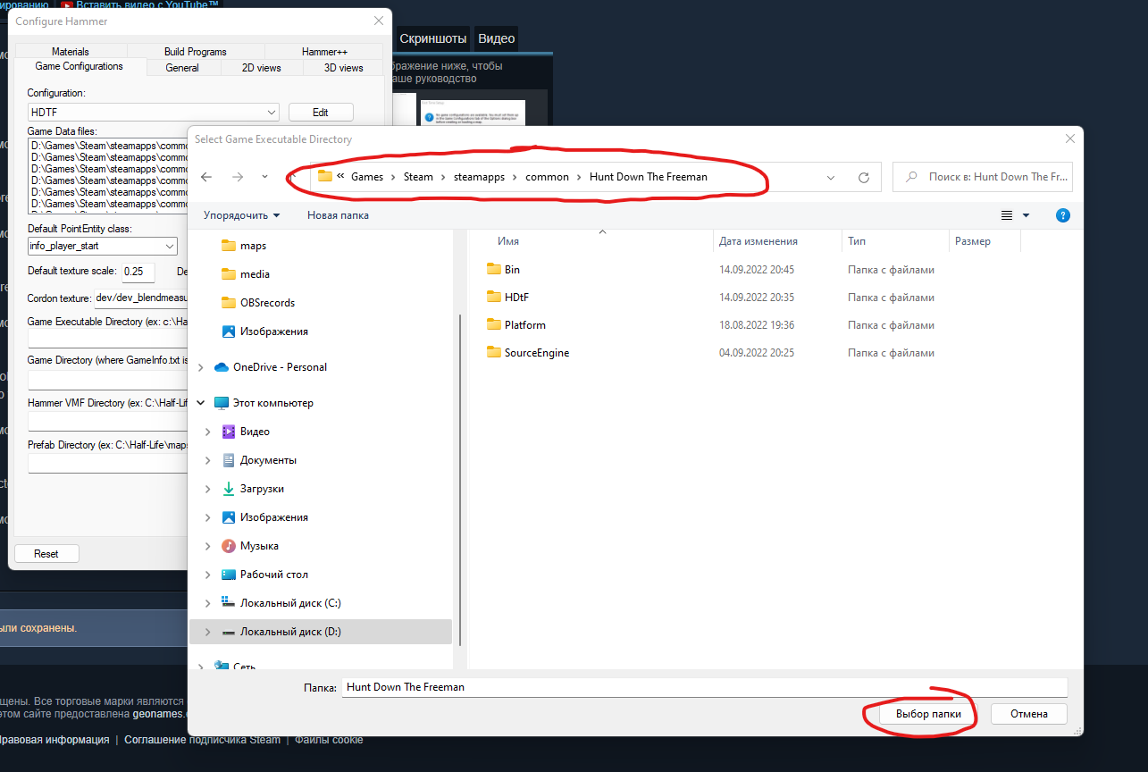Click steamapps breadcrumb segment

(x=477, y=177)
